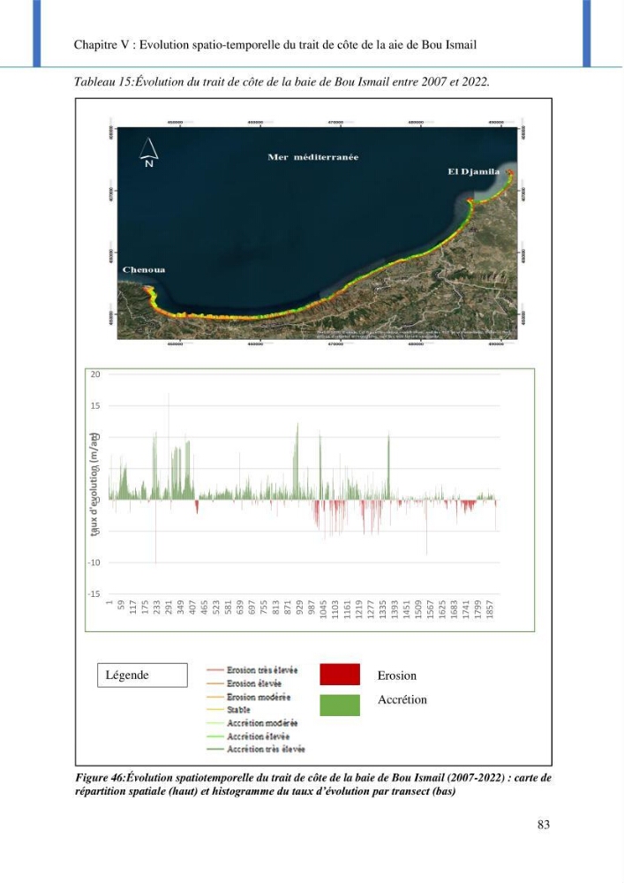The height and width of the screenshot is (883, 624).
Task: Click the green Accrétion color swatch
Action: point(340,705)
